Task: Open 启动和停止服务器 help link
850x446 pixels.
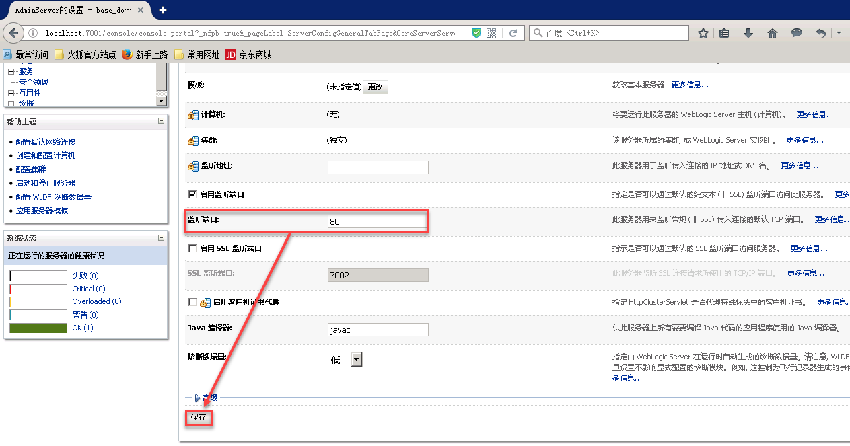Action: coord(46,183)
